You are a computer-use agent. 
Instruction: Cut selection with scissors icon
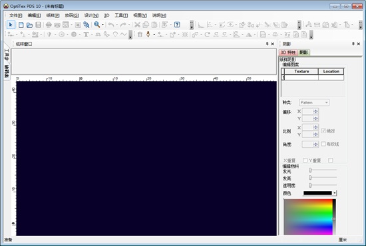[x=137, y=25]
